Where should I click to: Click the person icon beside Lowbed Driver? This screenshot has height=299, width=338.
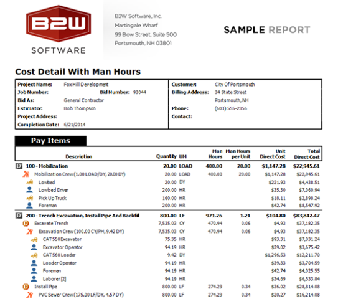(x=29, y=190)
